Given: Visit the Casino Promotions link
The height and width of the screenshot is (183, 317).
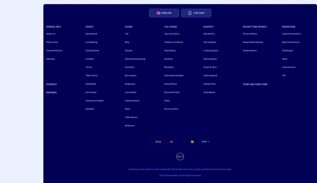Looking at the screenshot, I should [x=291, y=34].
